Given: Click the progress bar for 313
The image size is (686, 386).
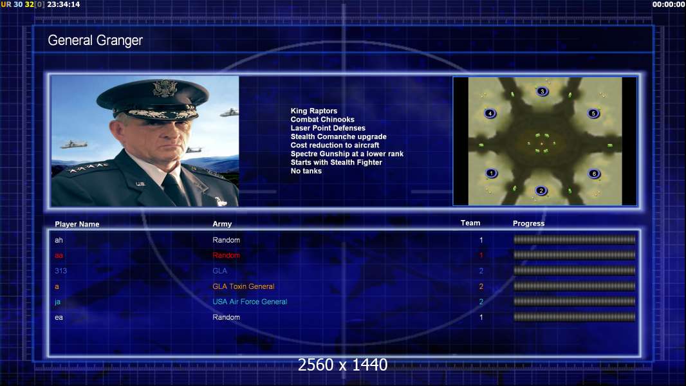Looking at the screenshot, I should click(x=574, y=271).
